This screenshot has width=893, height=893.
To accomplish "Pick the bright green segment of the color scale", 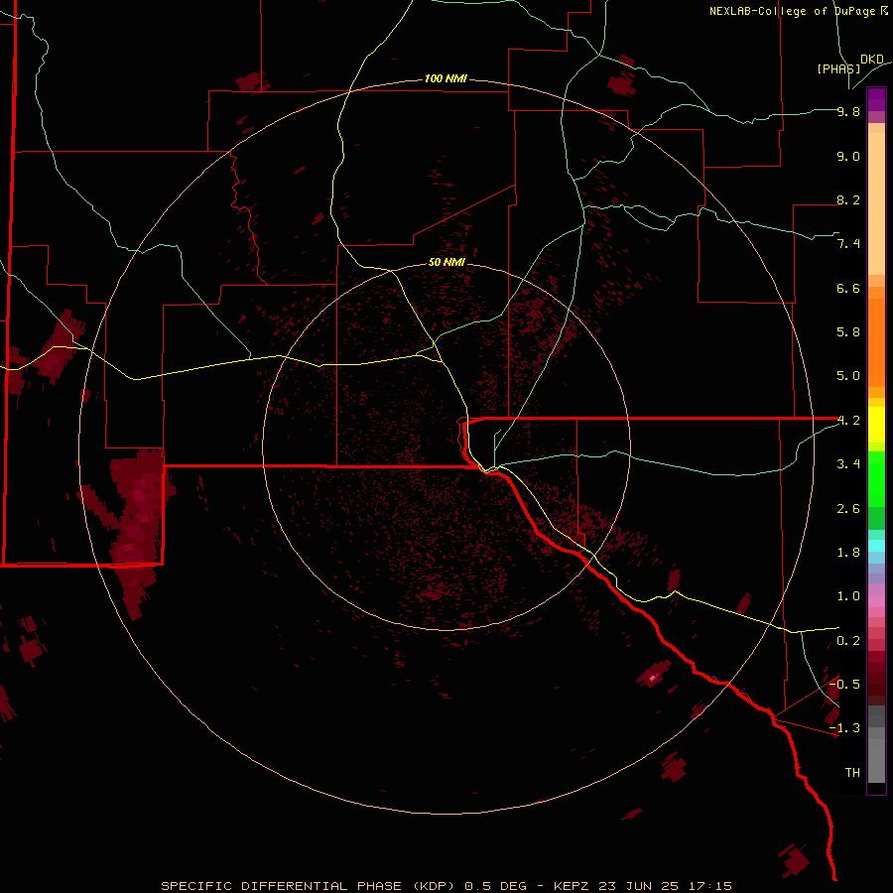I will tap(876, 478).
